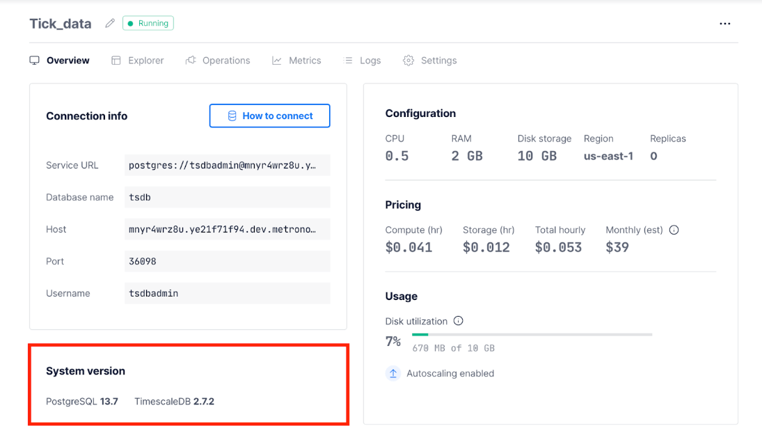The height and width of the screenshot is (442, 762).
Task: Open the three-dot overflow menu
Action: click(725, 23)
